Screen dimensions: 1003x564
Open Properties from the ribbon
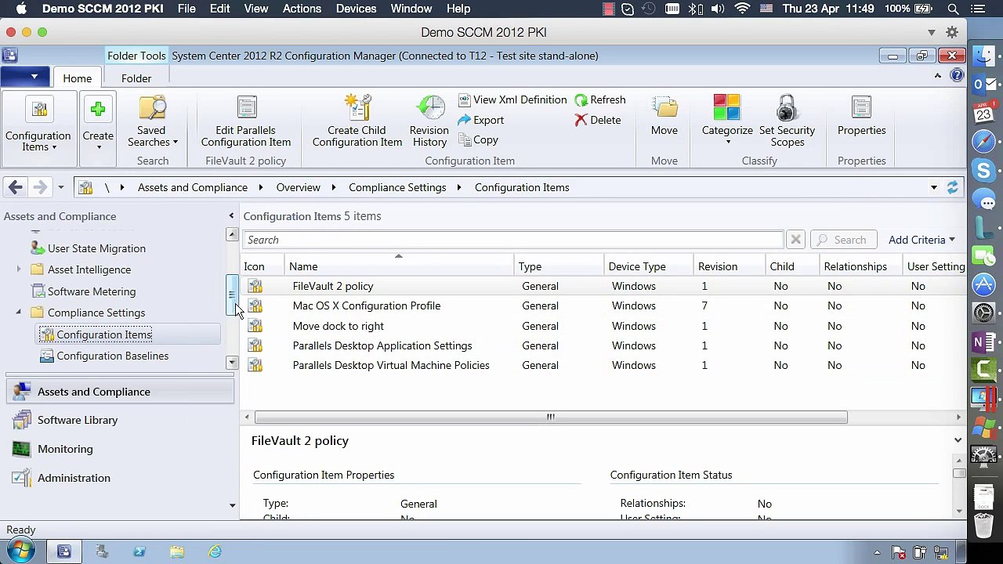[x=861, y=116]
